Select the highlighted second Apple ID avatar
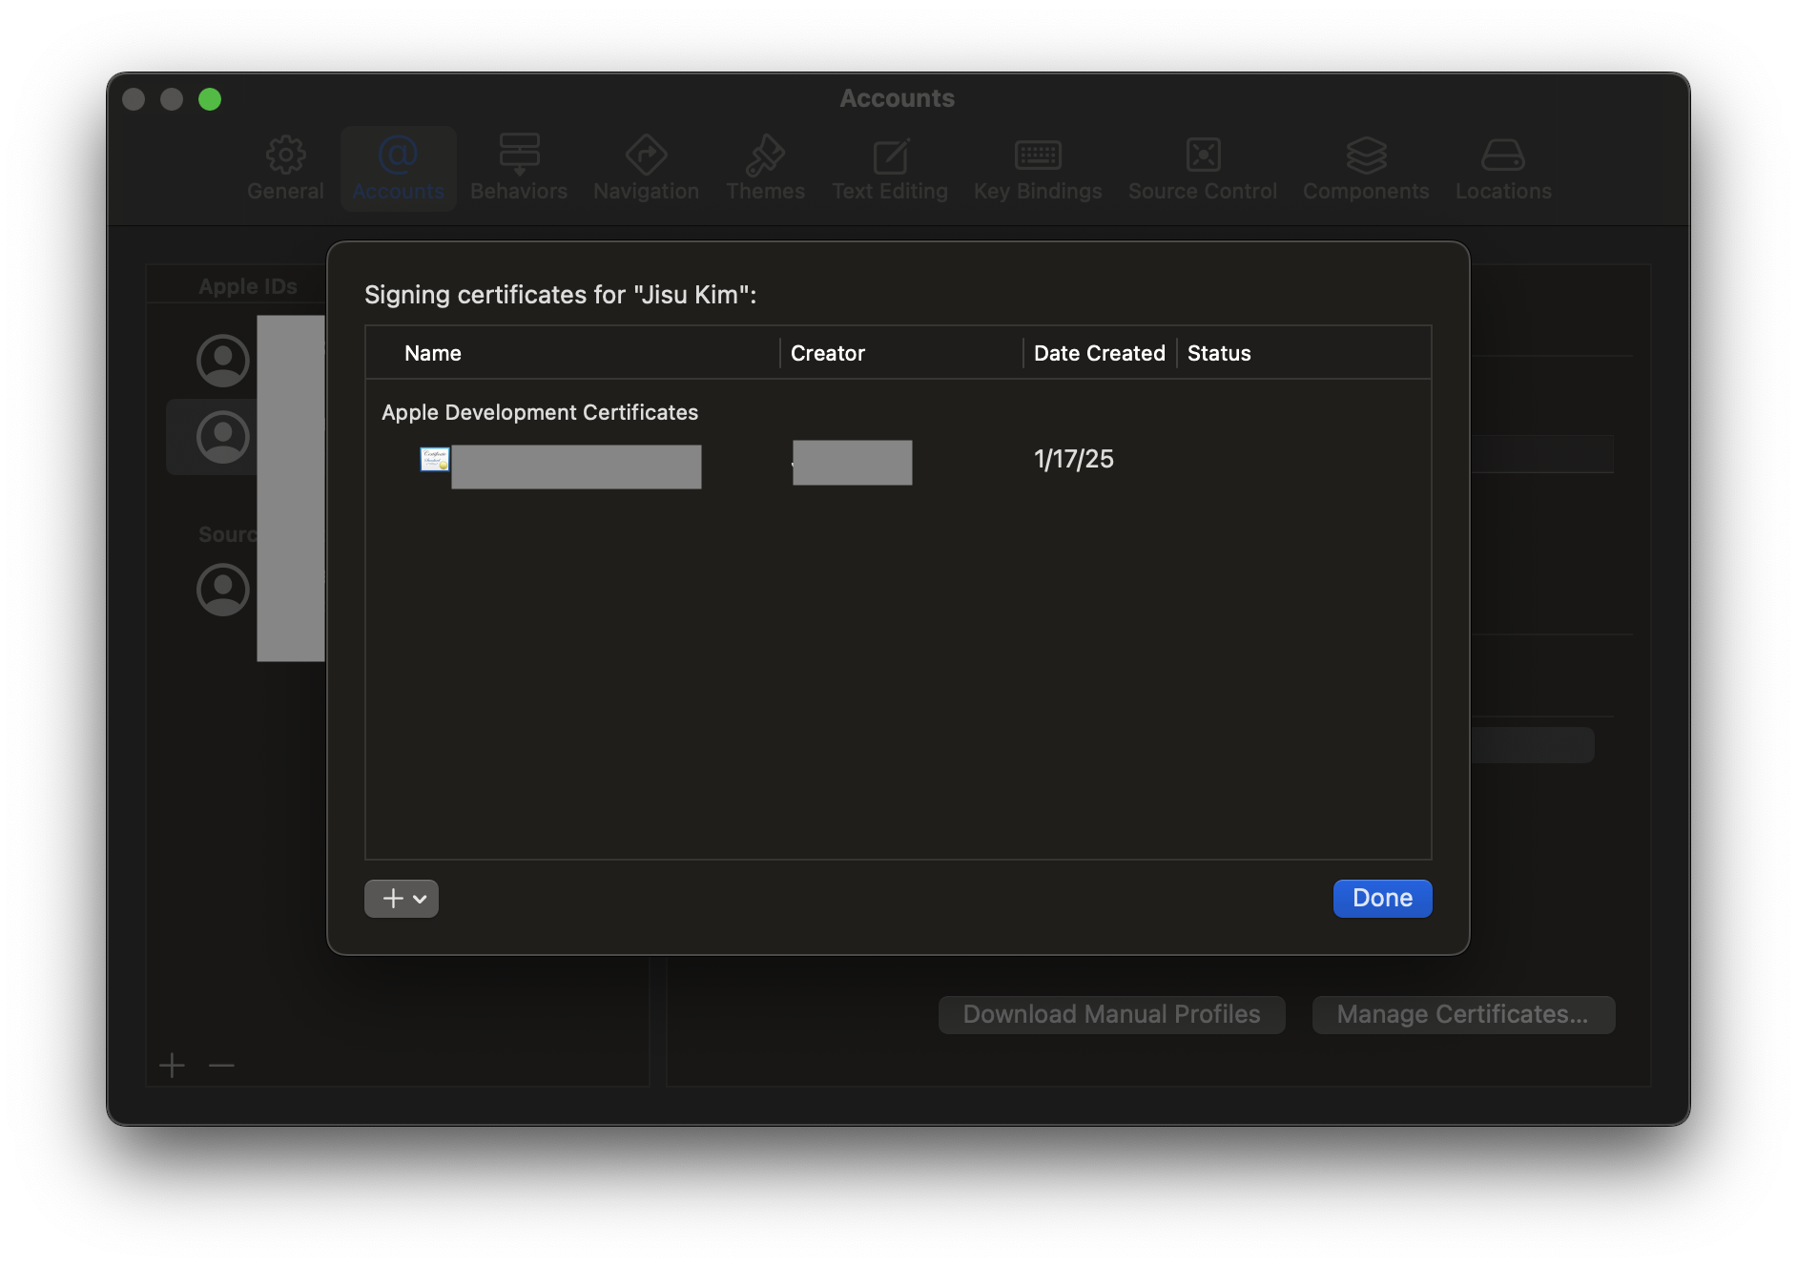The height and width of the screenshot is (1267, 1797). pyautogui.click(x=223, y=437)
